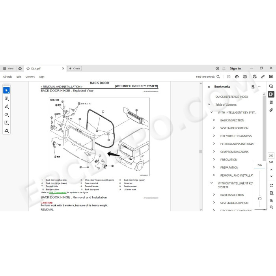Click Find text or tools search
The height and width of the screenshot is (276, 276).
pyautogui.click(x=208, y=76)
